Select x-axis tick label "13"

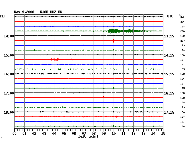(143, 134)
